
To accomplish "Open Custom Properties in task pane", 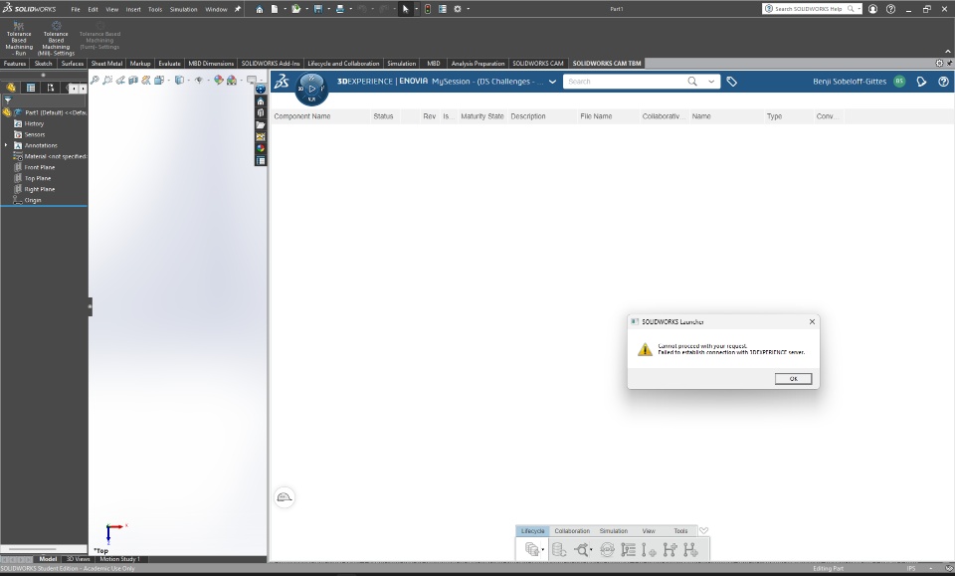I will [261, 161].
